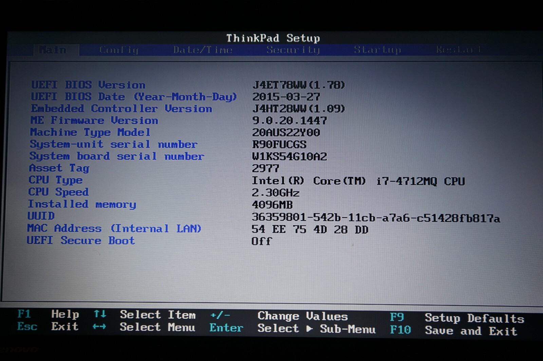Click BIOS version value J4ET78WW (1.78)

298,85
